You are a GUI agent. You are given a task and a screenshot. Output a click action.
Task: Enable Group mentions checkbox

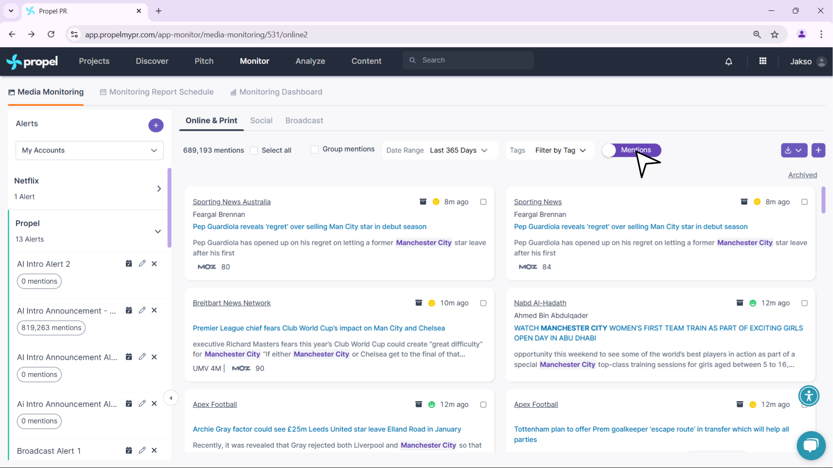315,149
